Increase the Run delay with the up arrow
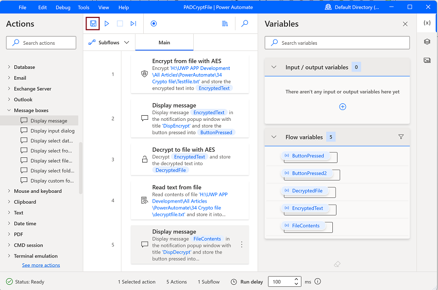 tap(297, 279)
